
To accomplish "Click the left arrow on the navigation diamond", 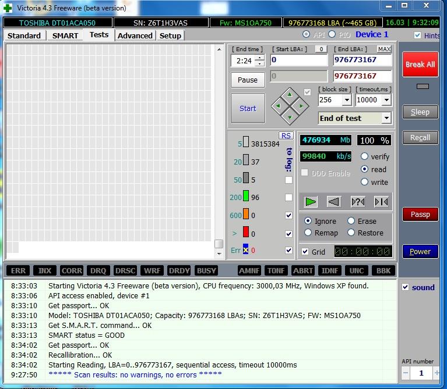I will coord(278,106).
